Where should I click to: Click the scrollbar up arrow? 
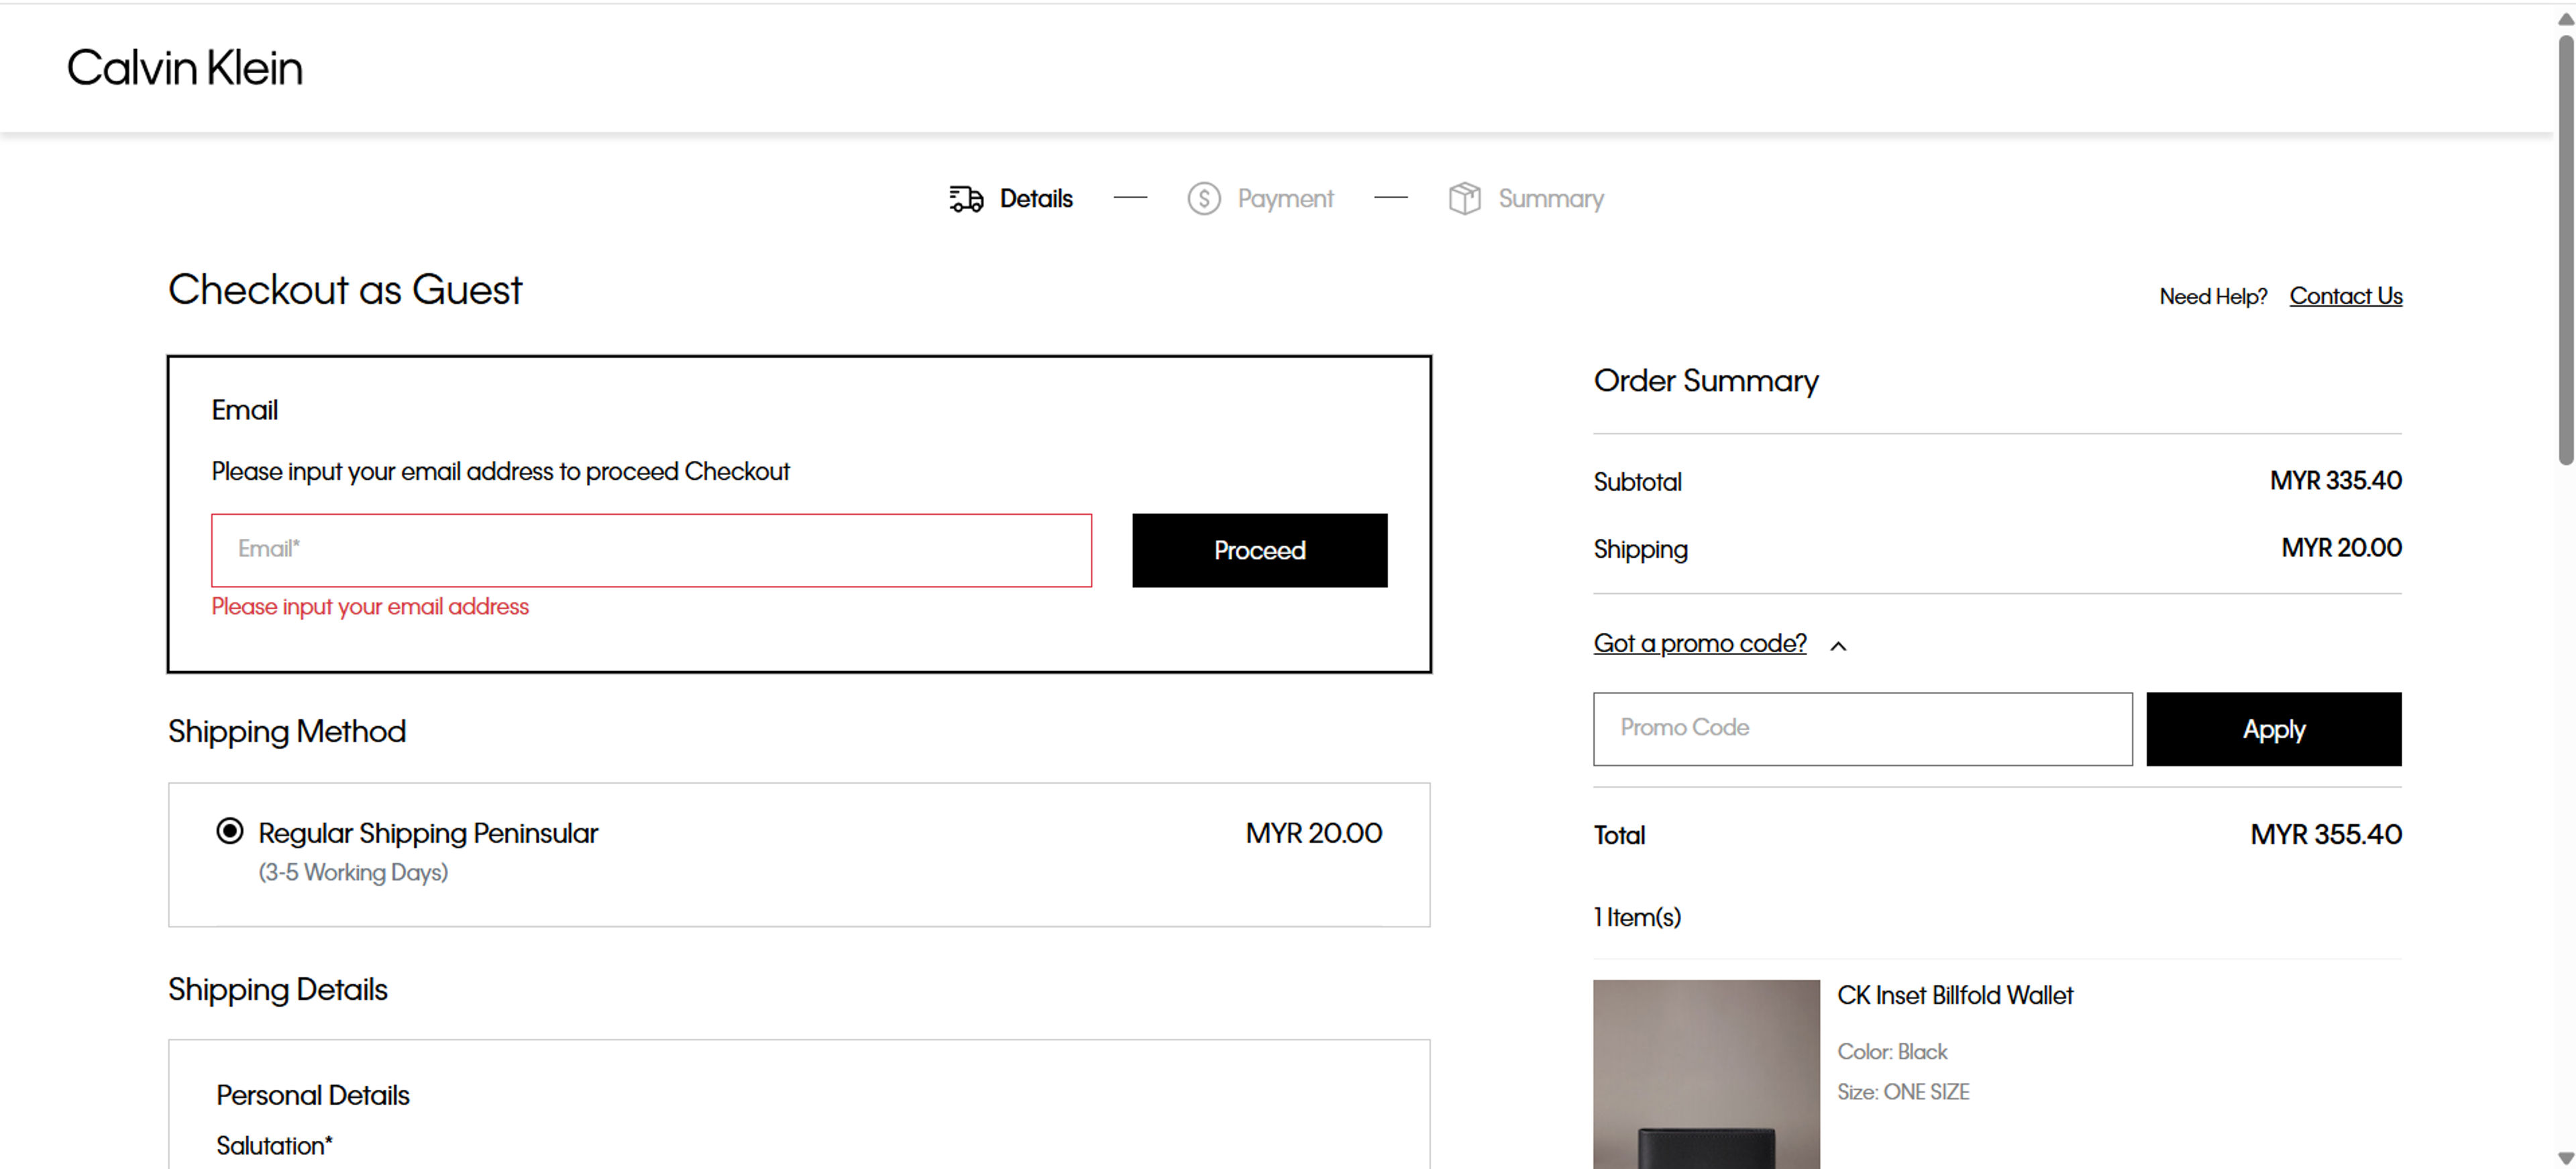(2566, 19)
